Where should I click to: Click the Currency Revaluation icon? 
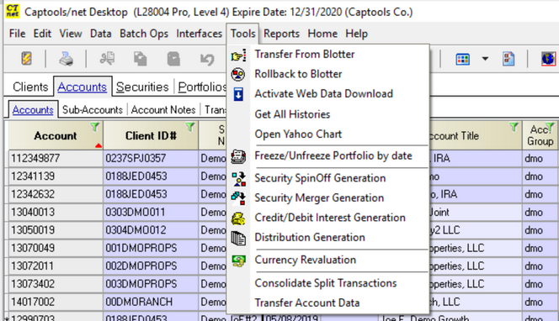click(238, 260)
